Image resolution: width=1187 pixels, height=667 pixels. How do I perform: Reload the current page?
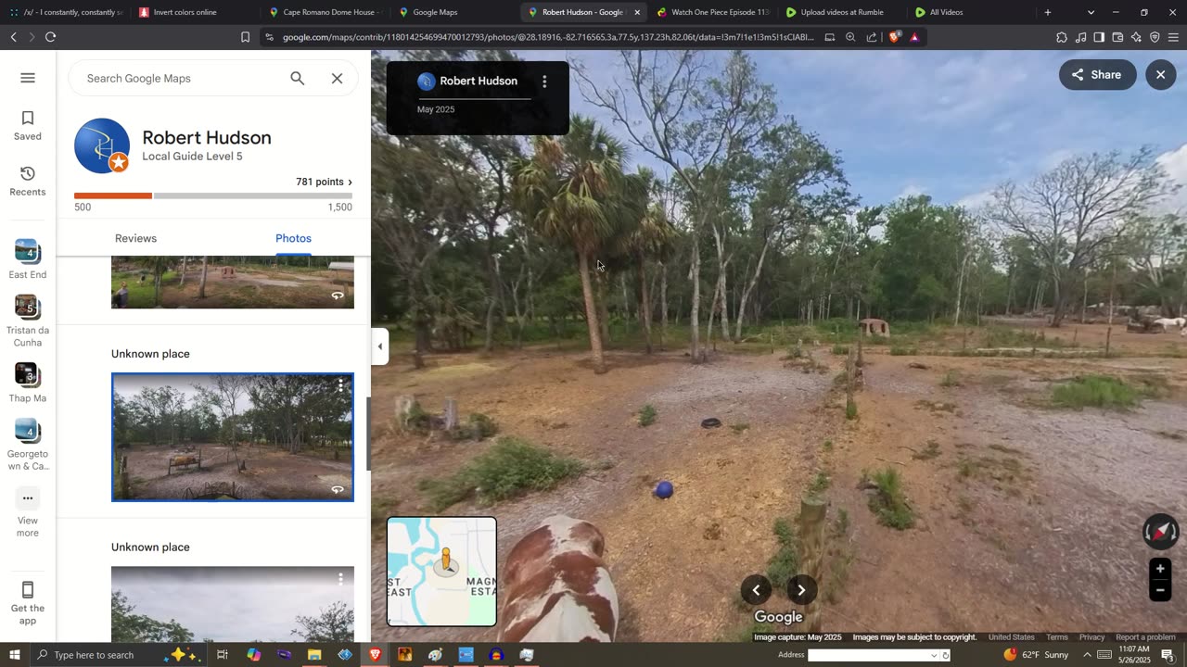(50, 37)
